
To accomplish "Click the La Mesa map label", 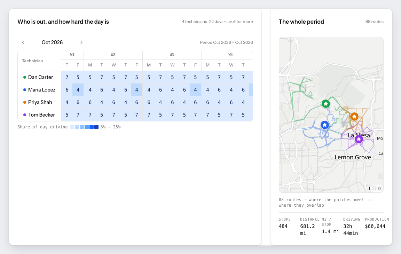I will click(x=359, y=135).
